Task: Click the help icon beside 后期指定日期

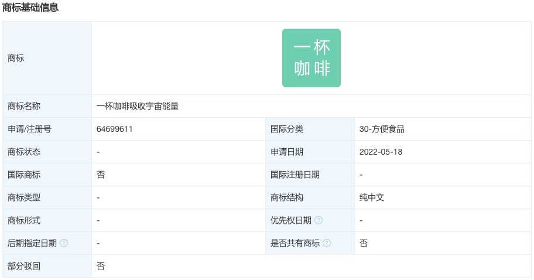Action: 64,243
